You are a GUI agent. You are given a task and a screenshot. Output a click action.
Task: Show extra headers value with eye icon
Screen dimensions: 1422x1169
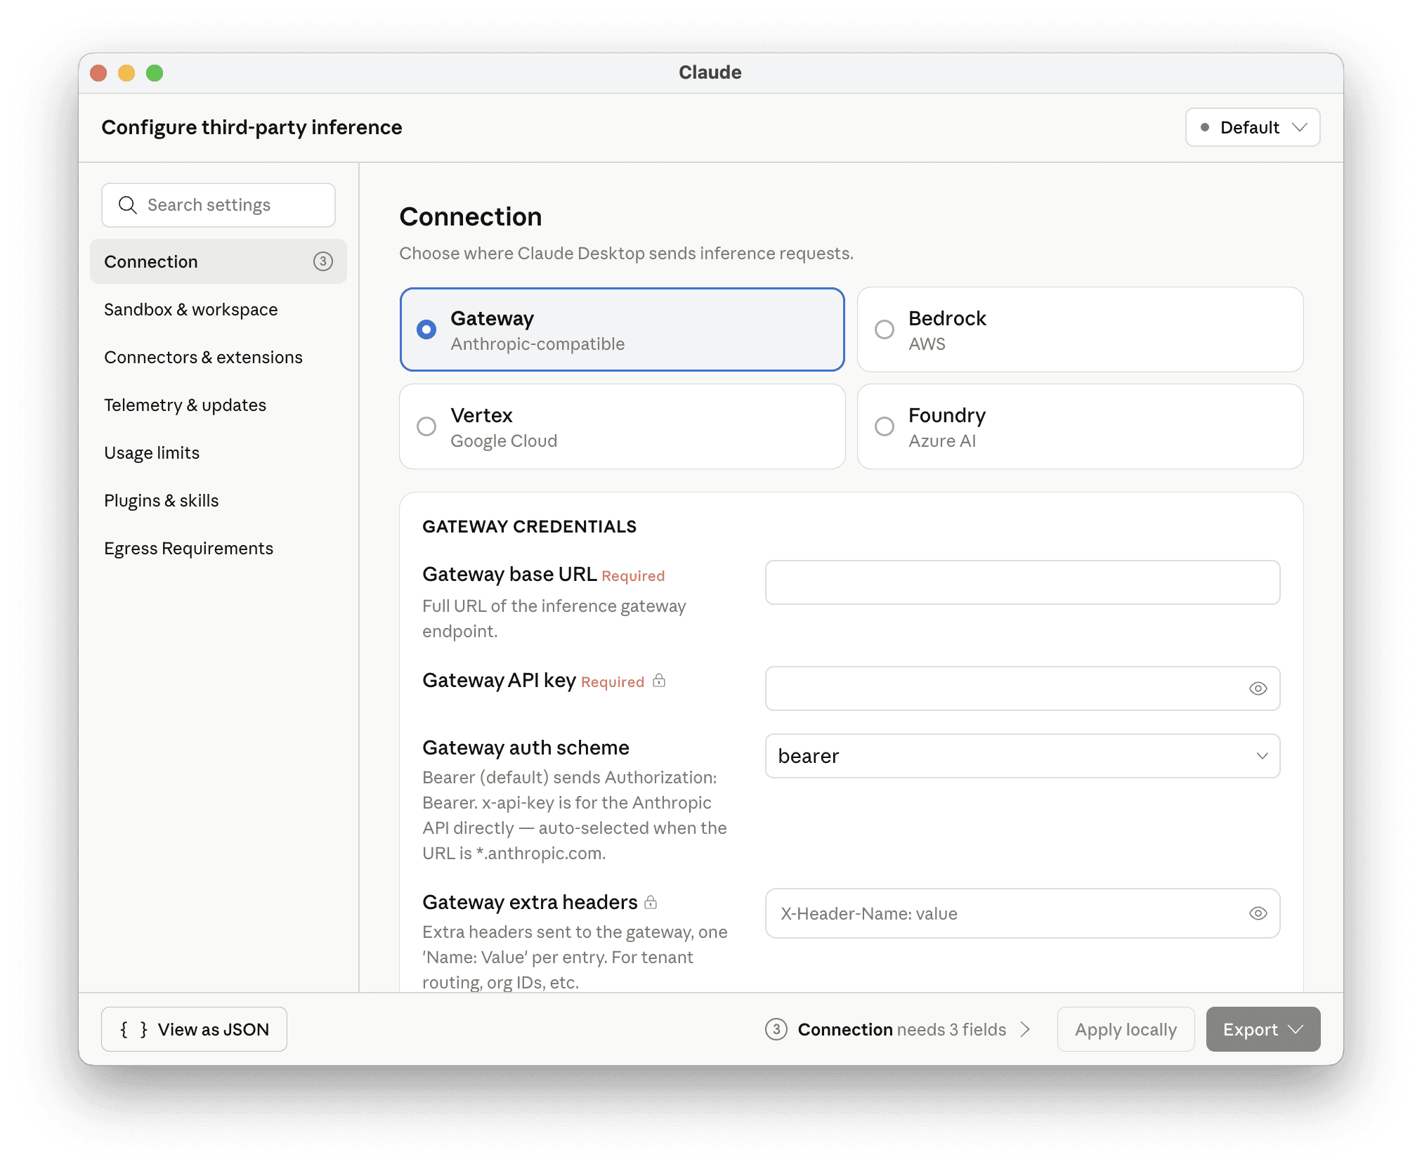pos(1258,913)
